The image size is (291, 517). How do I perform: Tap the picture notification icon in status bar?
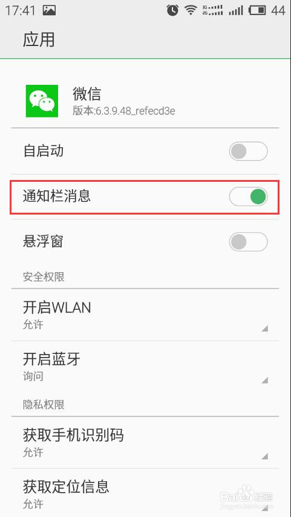pyautogui.click(x=49, y=10)
